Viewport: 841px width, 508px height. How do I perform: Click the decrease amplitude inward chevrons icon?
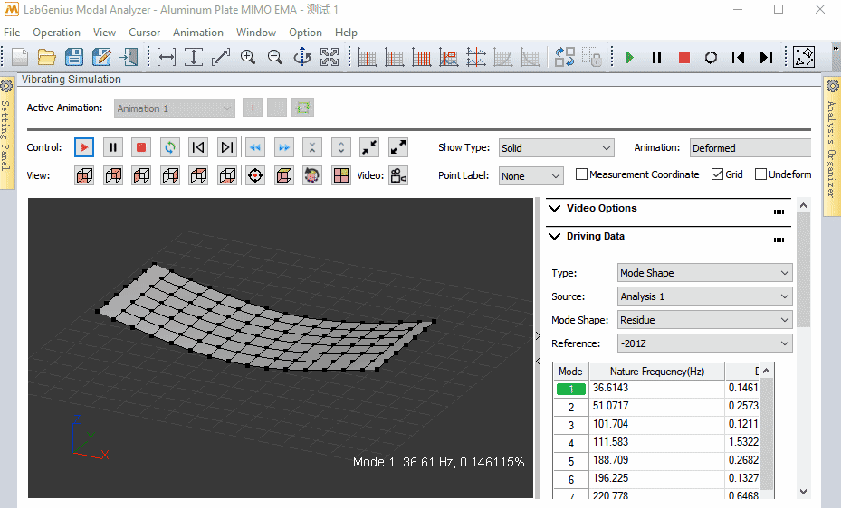pyautogui.click(x=312, y=147)
